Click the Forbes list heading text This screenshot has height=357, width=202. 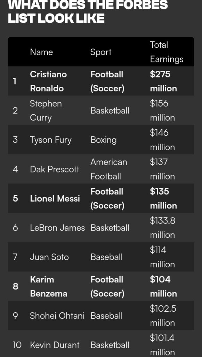[x=88, y=12]
